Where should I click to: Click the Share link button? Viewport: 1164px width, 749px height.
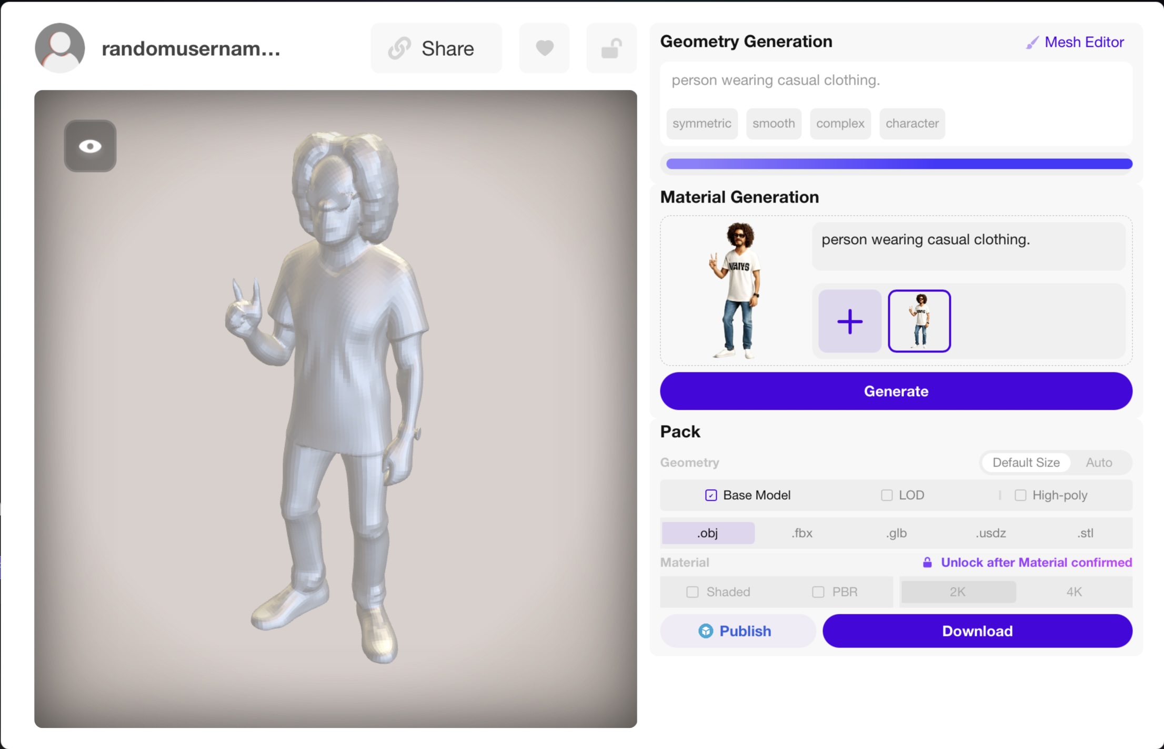tap(436, 48)
